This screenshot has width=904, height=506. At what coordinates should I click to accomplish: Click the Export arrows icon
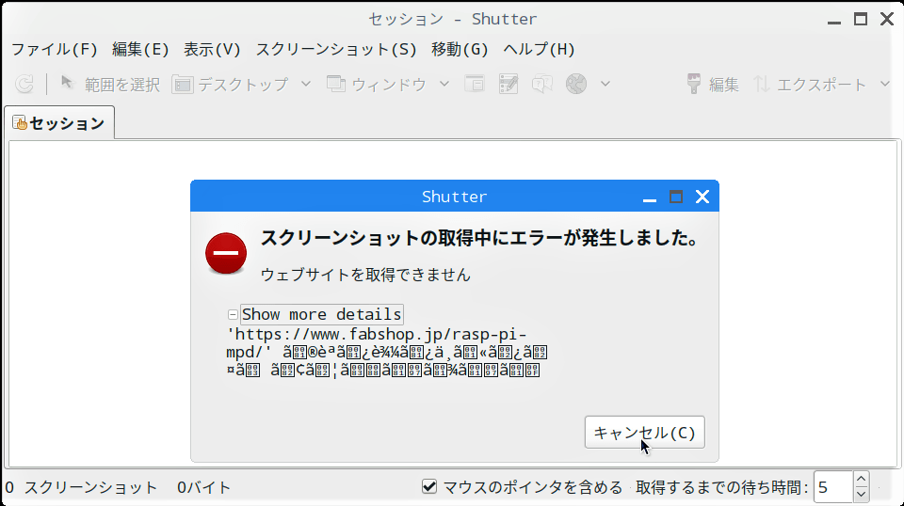pyautogui.click(x=762, y=84)
